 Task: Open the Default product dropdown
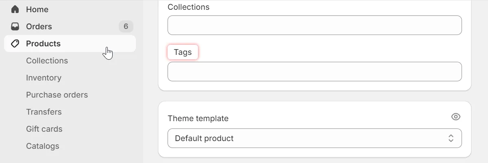coord(314,138)
